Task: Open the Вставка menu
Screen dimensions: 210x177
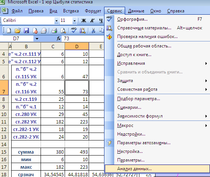Action: tap(71, 11)
